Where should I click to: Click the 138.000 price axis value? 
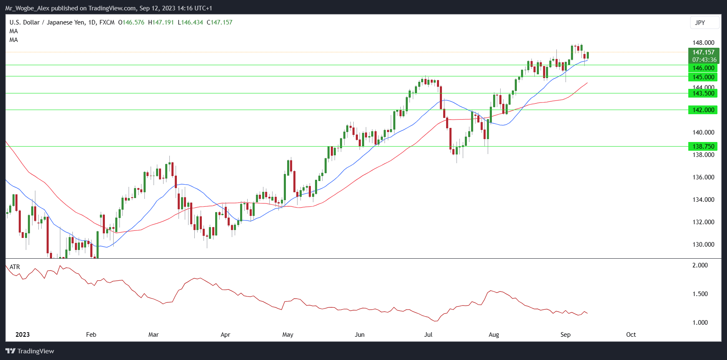703,155
